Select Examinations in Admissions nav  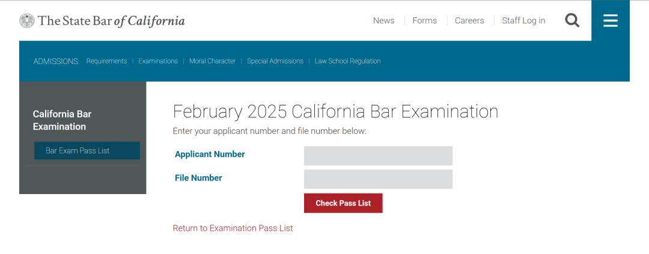(158, 61)
